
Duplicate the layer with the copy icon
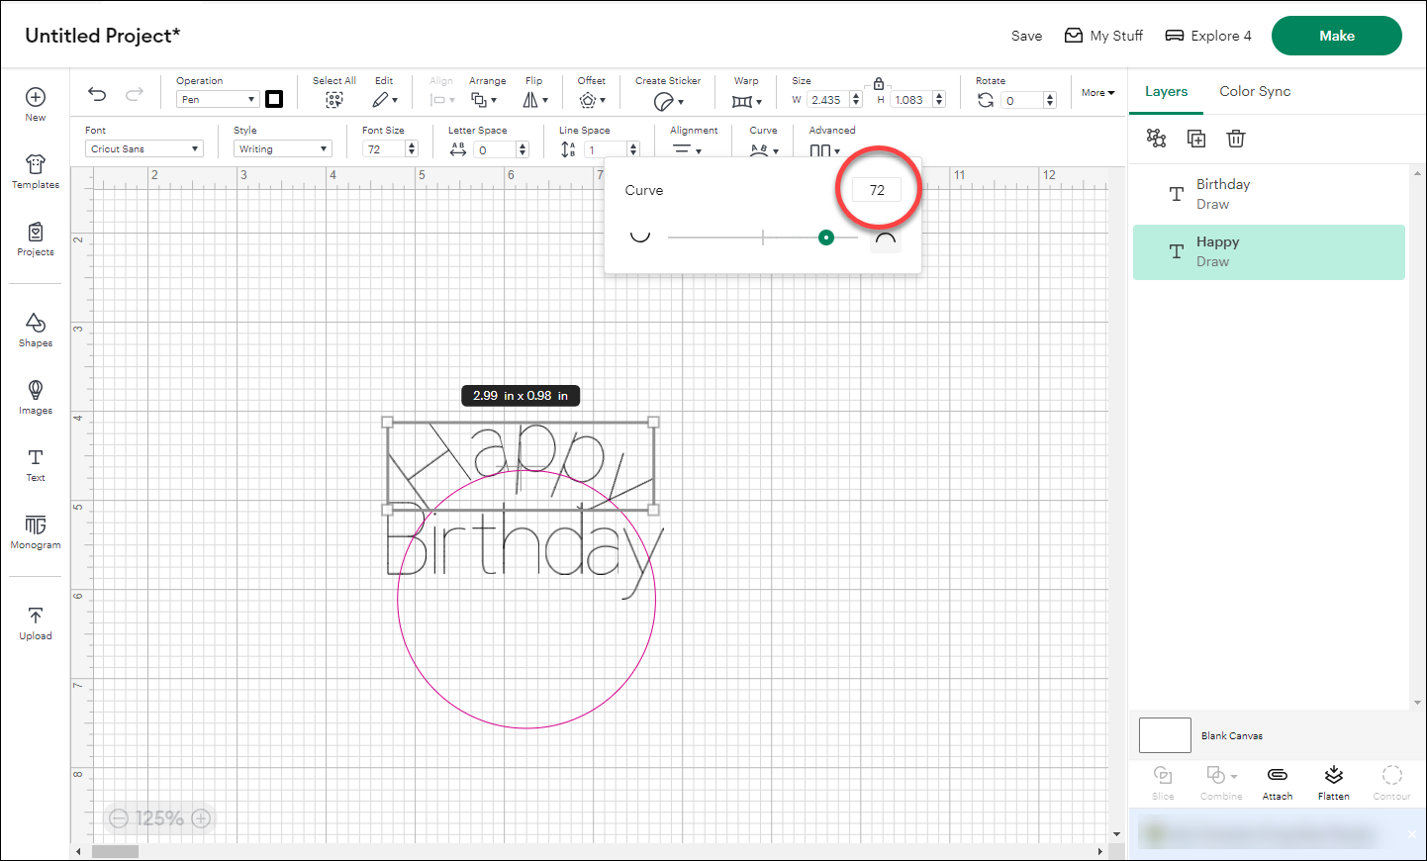click(1195, 139)
